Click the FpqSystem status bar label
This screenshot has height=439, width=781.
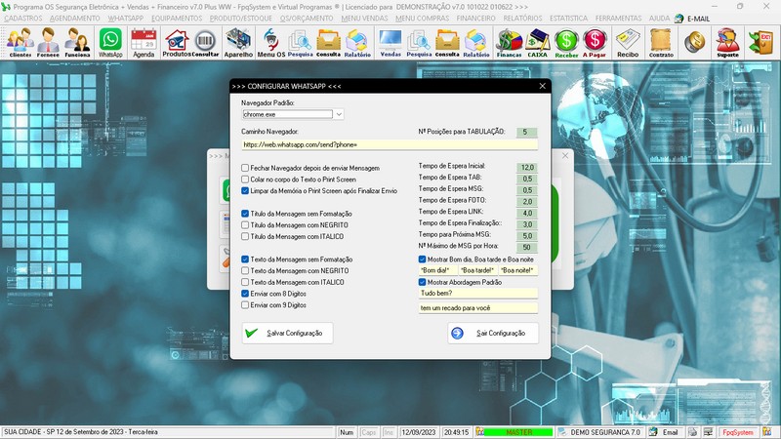coord(738,432)
